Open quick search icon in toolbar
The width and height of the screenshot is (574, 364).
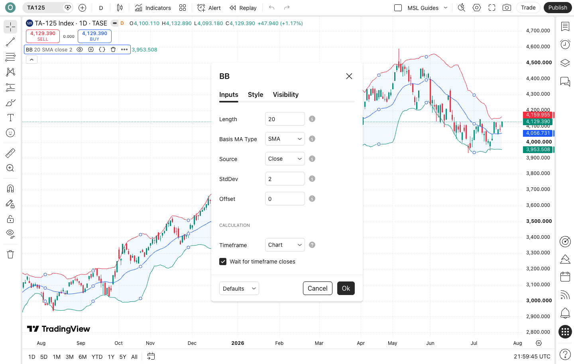(x=462, y=8)
